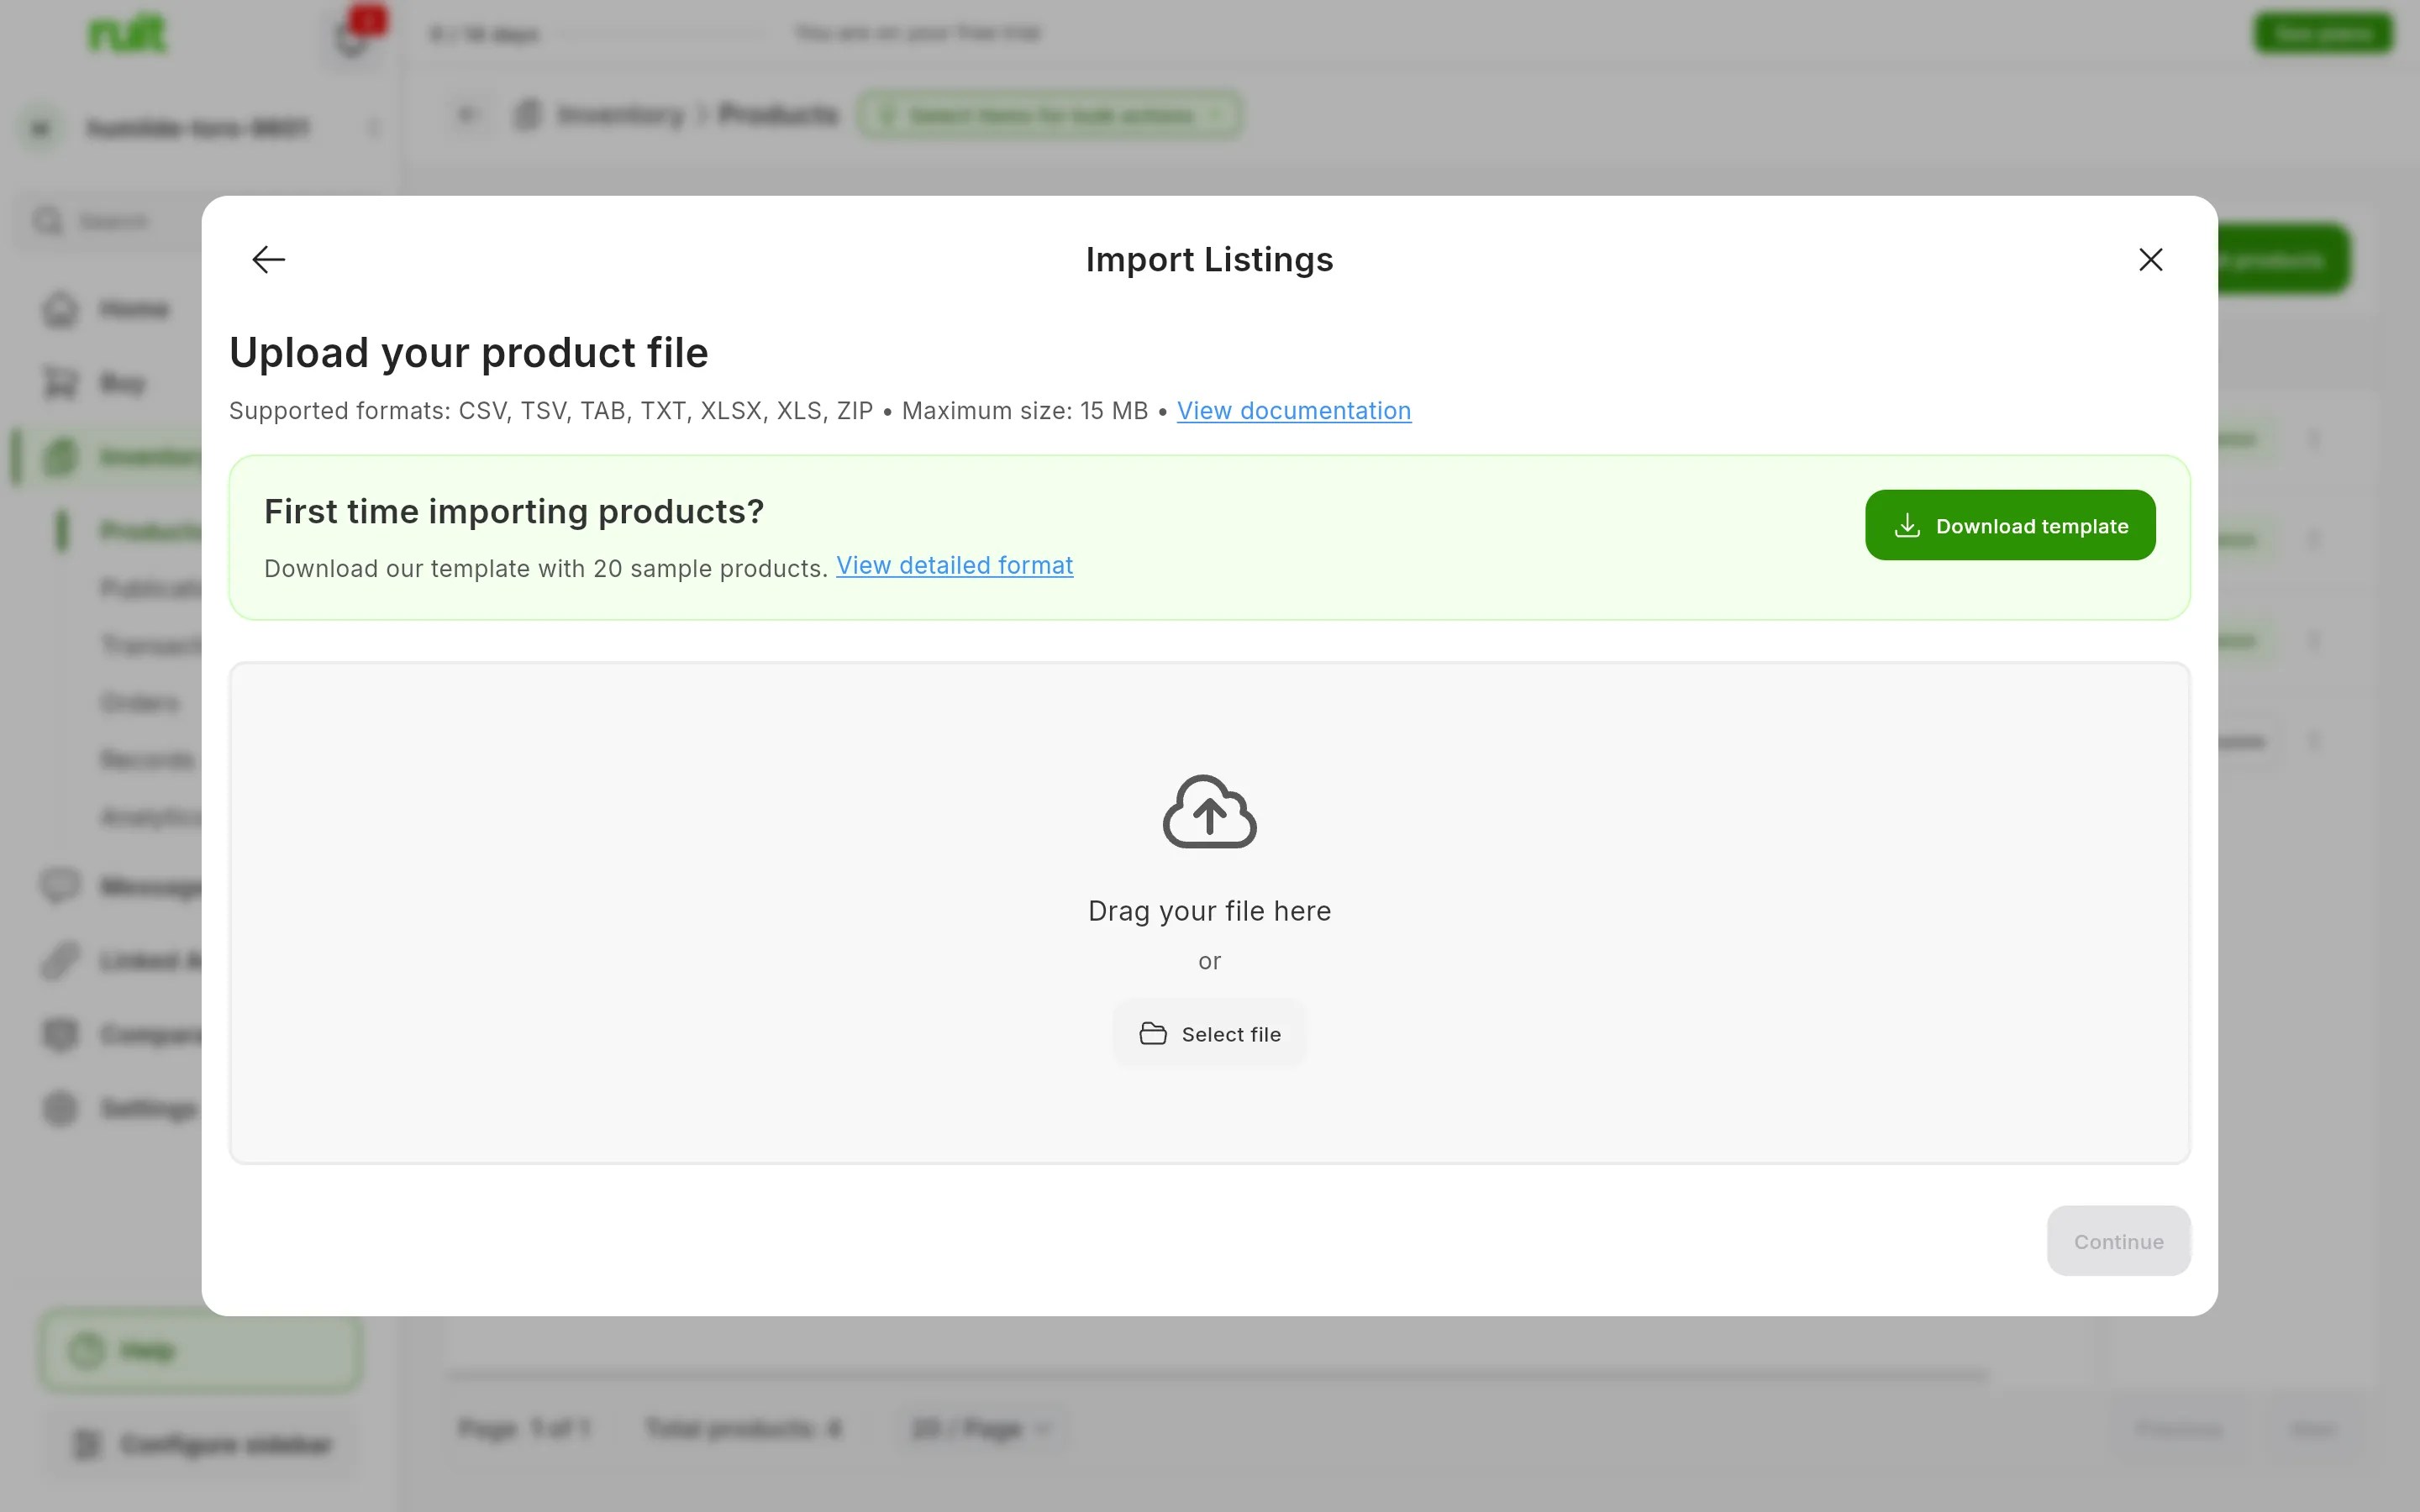Open the View documentation link
2420x1512 pixels.
[x=1294, y=411]
